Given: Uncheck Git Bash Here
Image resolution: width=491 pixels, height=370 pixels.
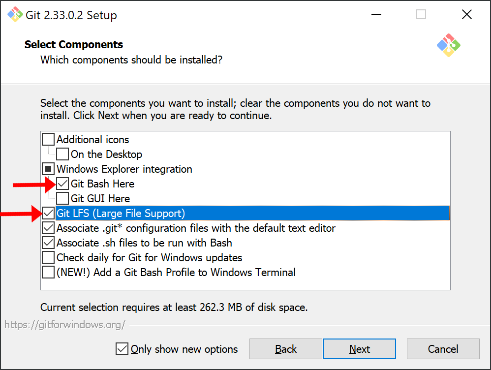Looking at the screenshot, I should (62, 184).
